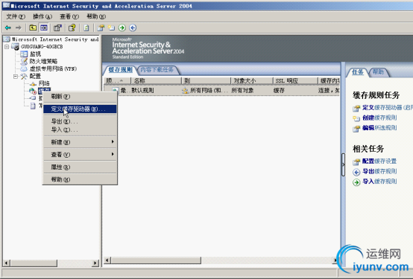Open the 查看 menu in menu bar
The width and height of the screenshot is (413, 279).
(x=69, y=16)
